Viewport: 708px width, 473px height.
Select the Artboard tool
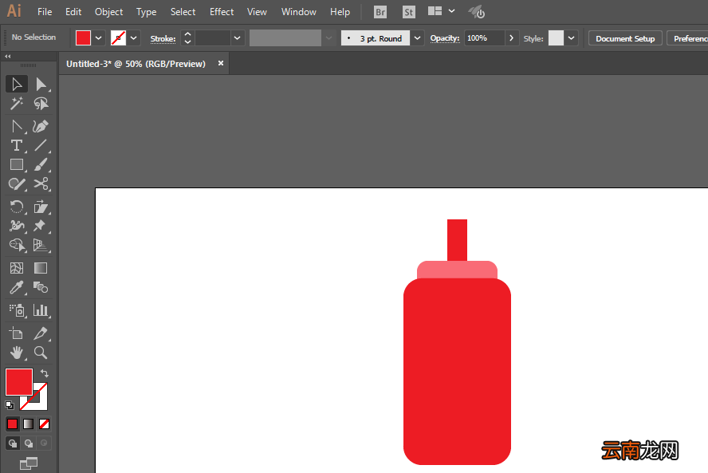click(17, 333)
